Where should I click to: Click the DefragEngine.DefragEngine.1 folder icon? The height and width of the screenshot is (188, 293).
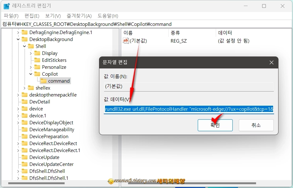click(25, 32)
